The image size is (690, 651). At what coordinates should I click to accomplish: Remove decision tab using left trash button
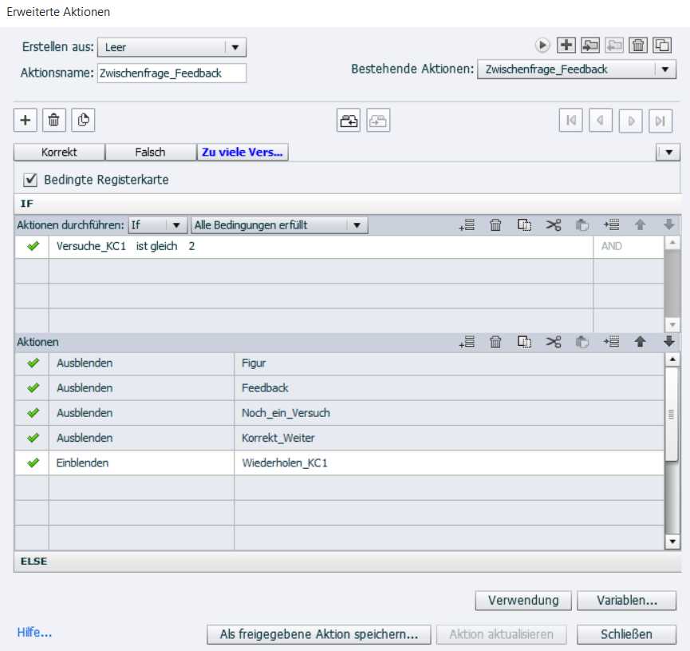tap(54, 121)
